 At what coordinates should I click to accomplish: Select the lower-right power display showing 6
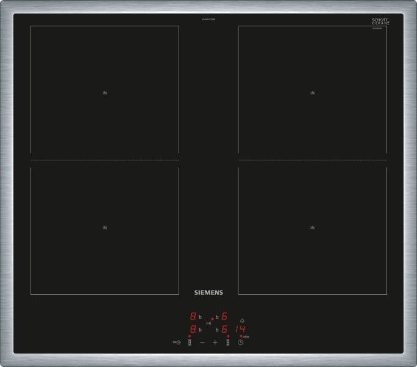225,329
